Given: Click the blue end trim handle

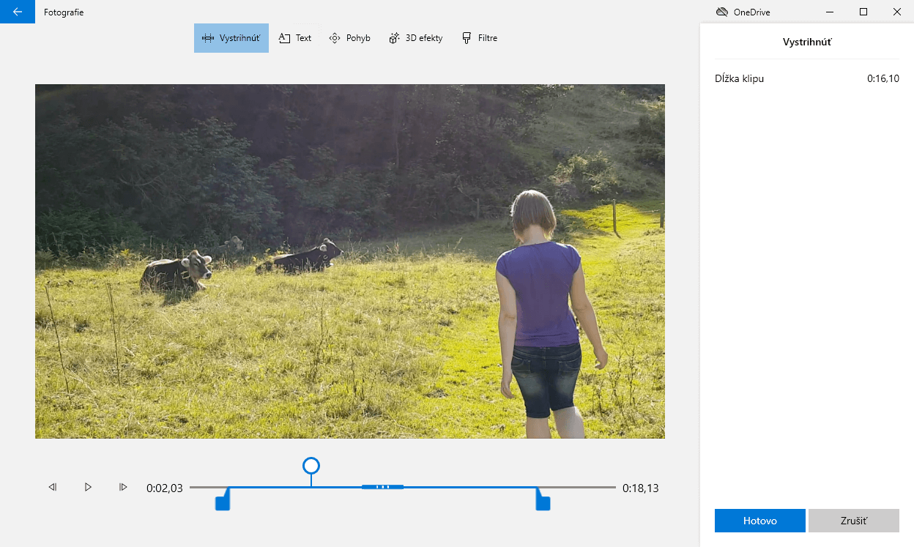Looking at the screenshot, I should click(x=543, y=502).
